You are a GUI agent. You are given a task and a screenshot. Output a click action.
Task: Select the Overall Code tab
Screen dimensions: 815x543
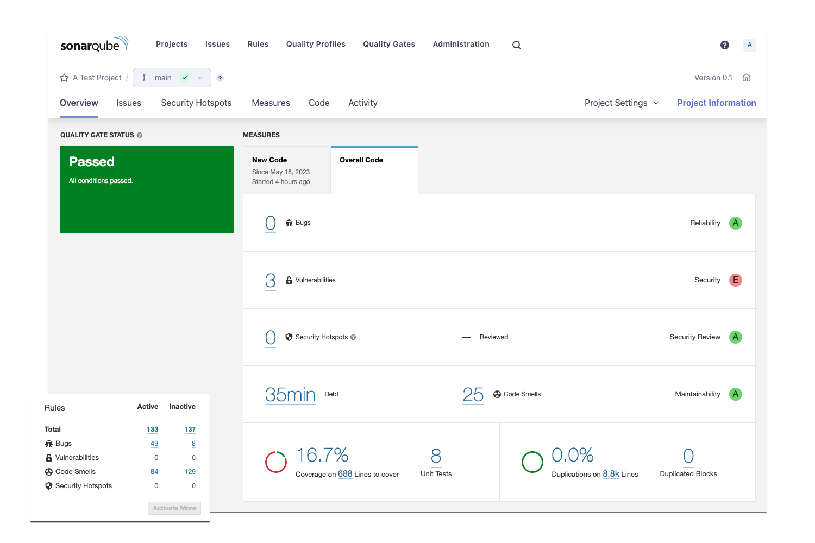(374, 170)
